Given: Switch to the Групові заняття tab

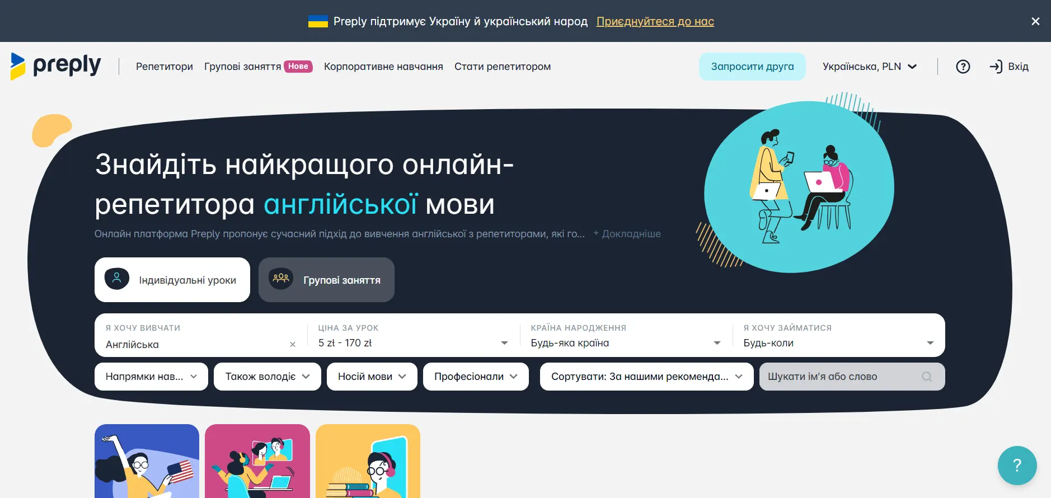Looking at the screenshot, I should click(x=326, y=280).
